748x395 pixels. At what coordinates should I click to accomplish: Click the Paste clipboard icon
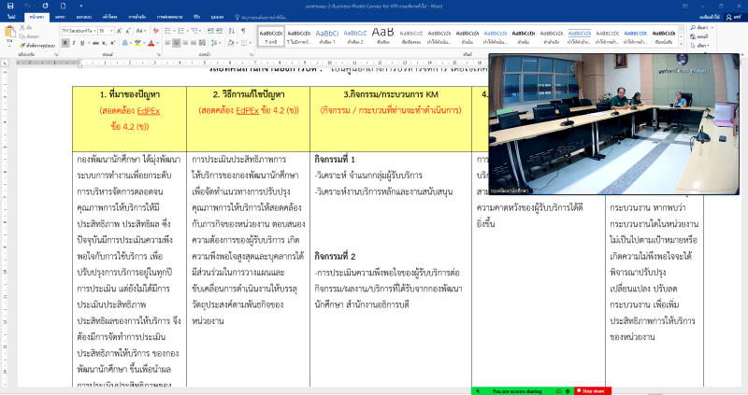pyautogui.click(x=10, y=34)
